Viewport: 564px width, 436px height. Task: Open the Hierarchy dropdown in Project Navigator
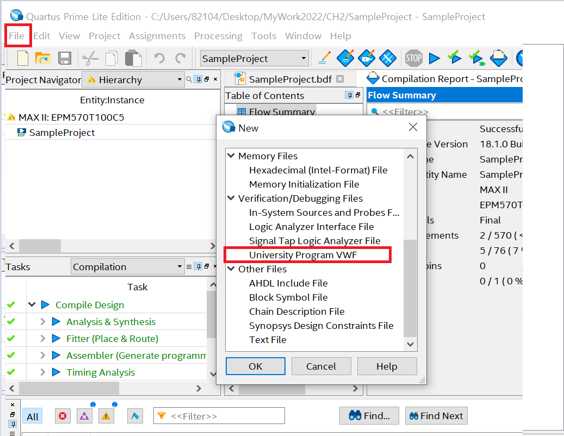coord(133,80)
